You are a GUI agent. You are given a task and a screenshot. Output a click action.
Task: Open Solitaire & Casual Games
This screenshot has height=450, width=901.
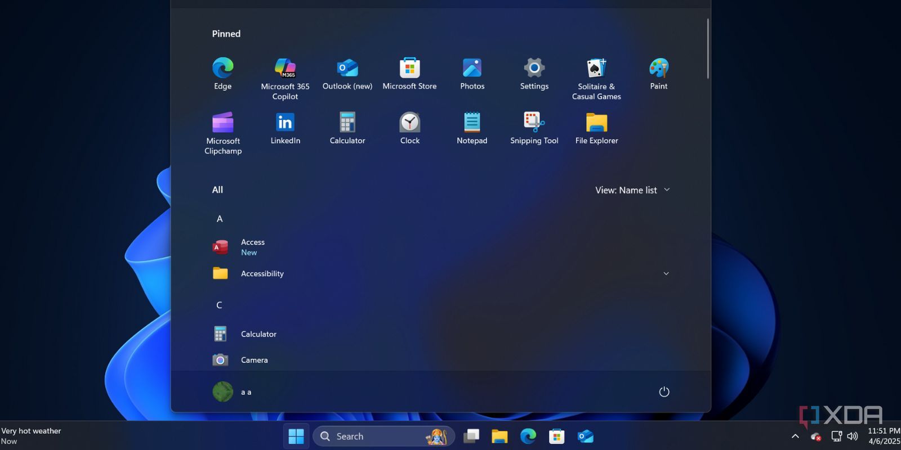point(596,69)
